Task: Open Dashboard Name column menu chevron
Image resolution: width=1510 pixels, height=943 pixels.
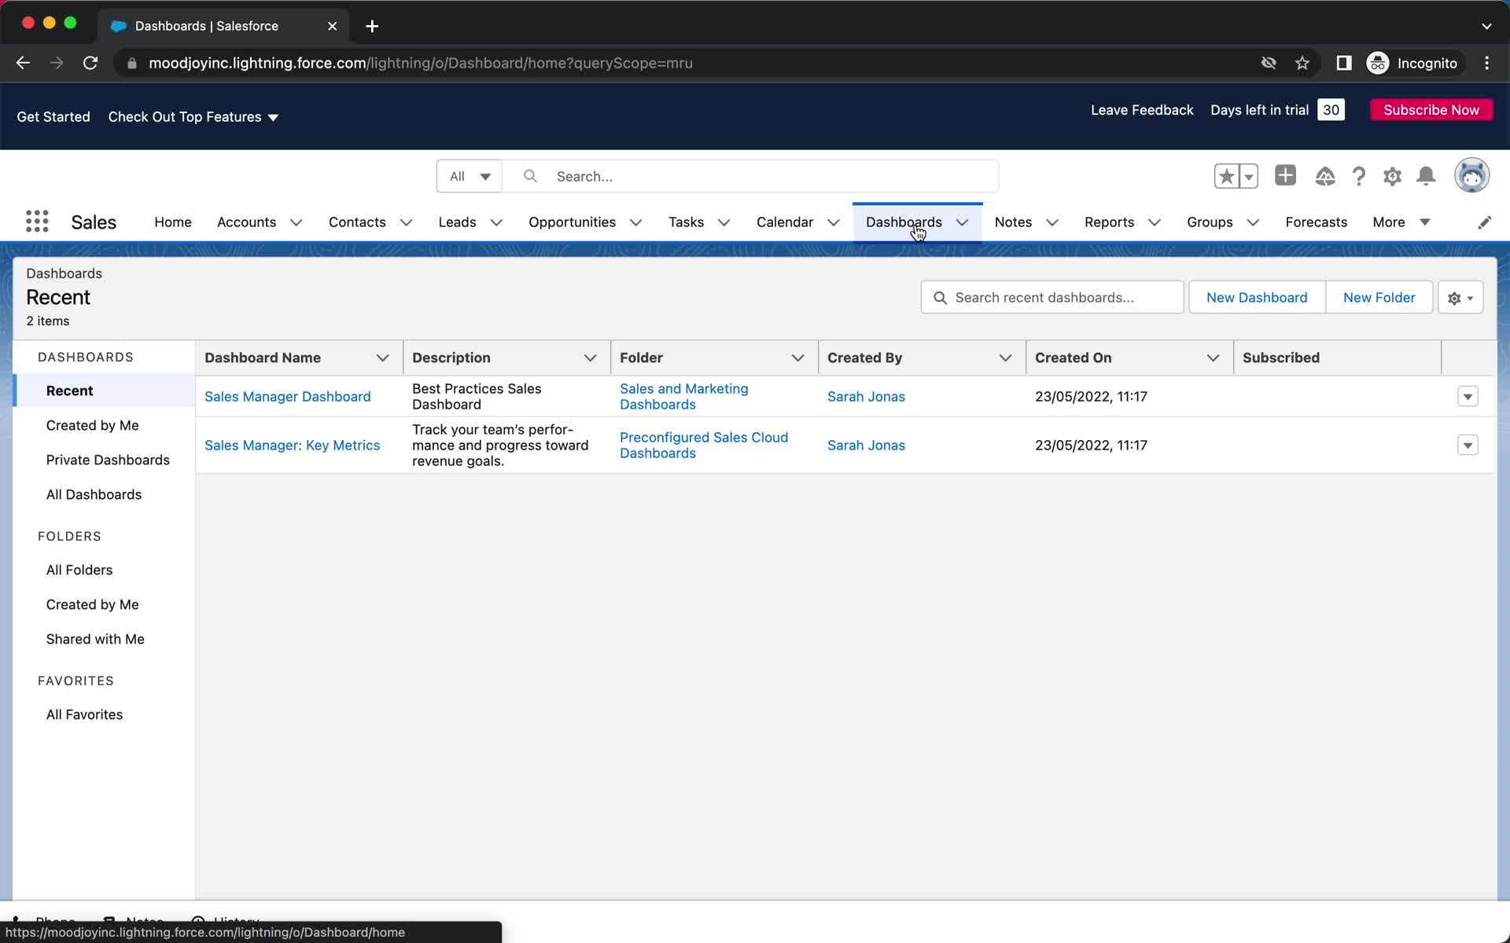Action: tap(383, 358)
